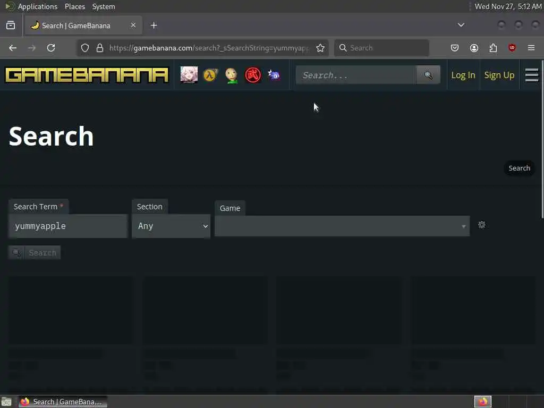Click the tracking protection shield icon
Screen dimensions: 544x408
tap(85, 48)
